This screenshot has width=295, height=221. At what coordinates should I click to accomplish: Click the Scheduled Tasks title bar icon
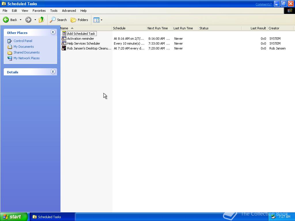[x=3, y=4]
